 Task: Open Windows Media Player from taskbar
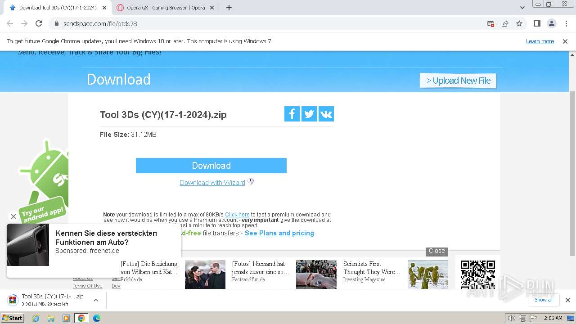click(66, 318)
